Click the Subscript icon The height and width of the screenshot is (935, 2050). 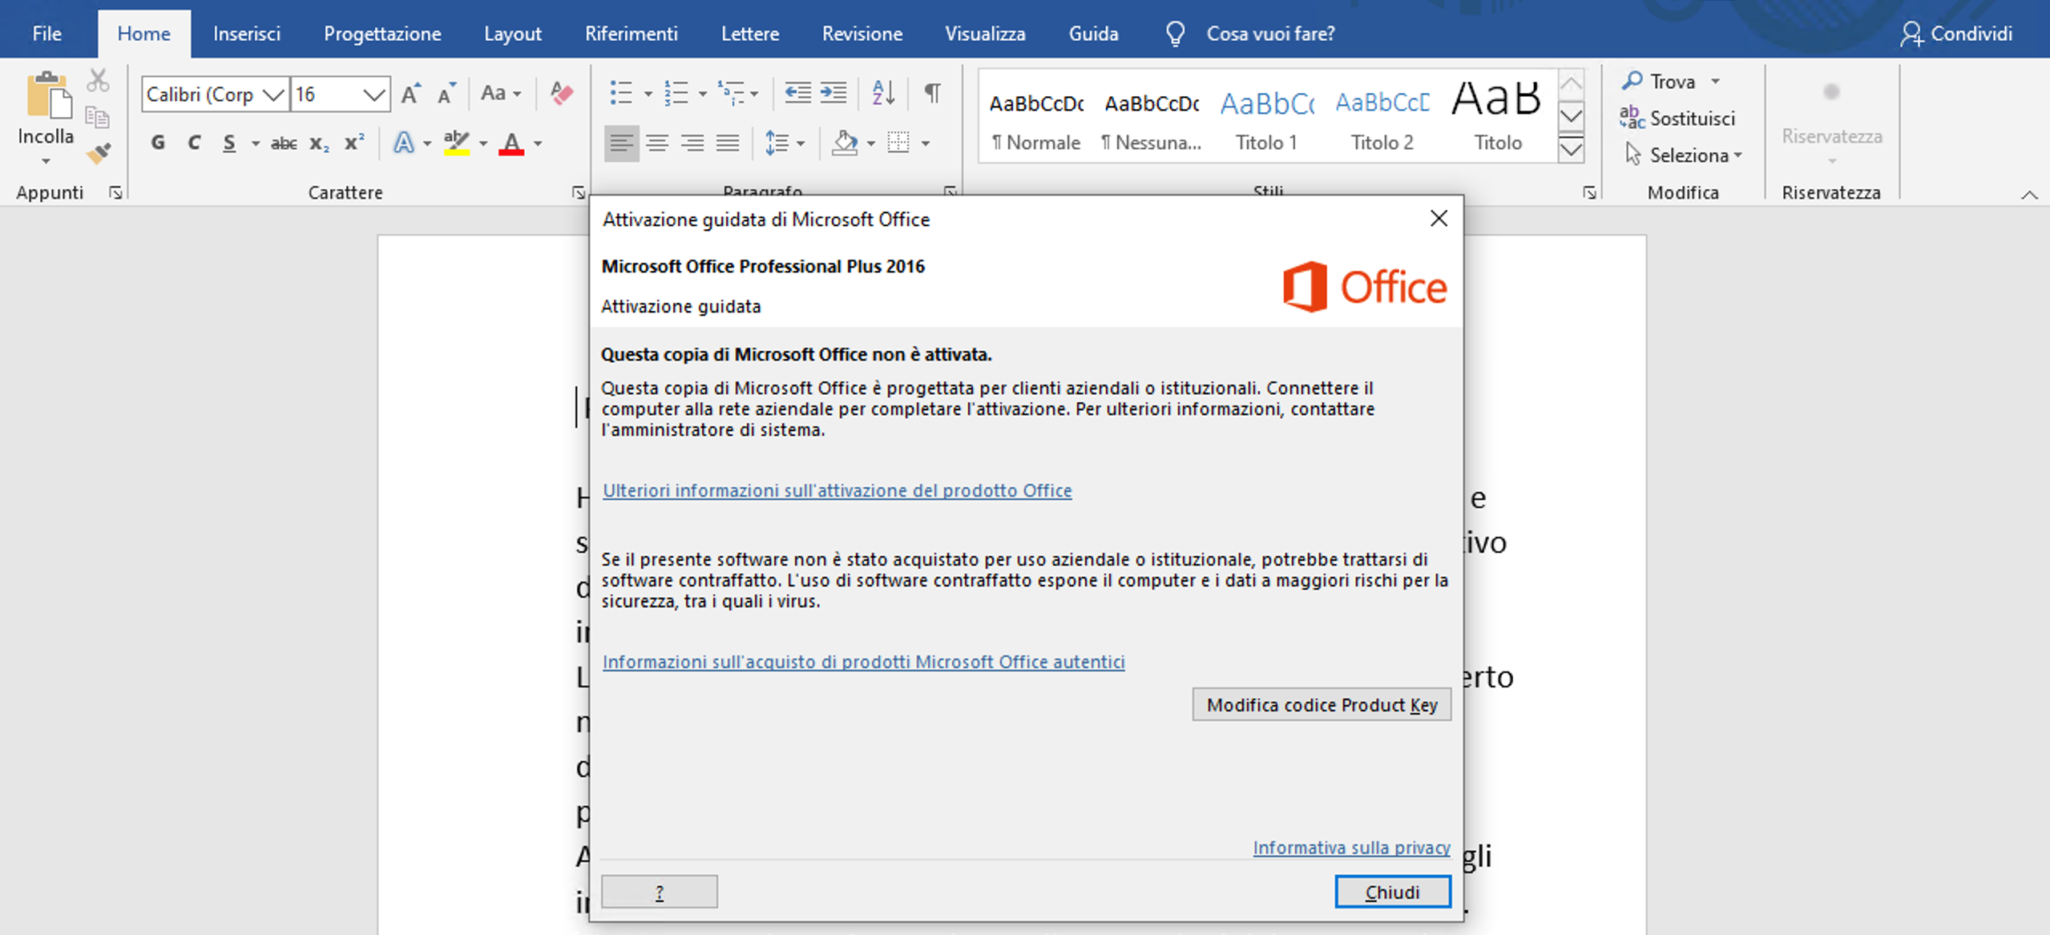[318, 143]
